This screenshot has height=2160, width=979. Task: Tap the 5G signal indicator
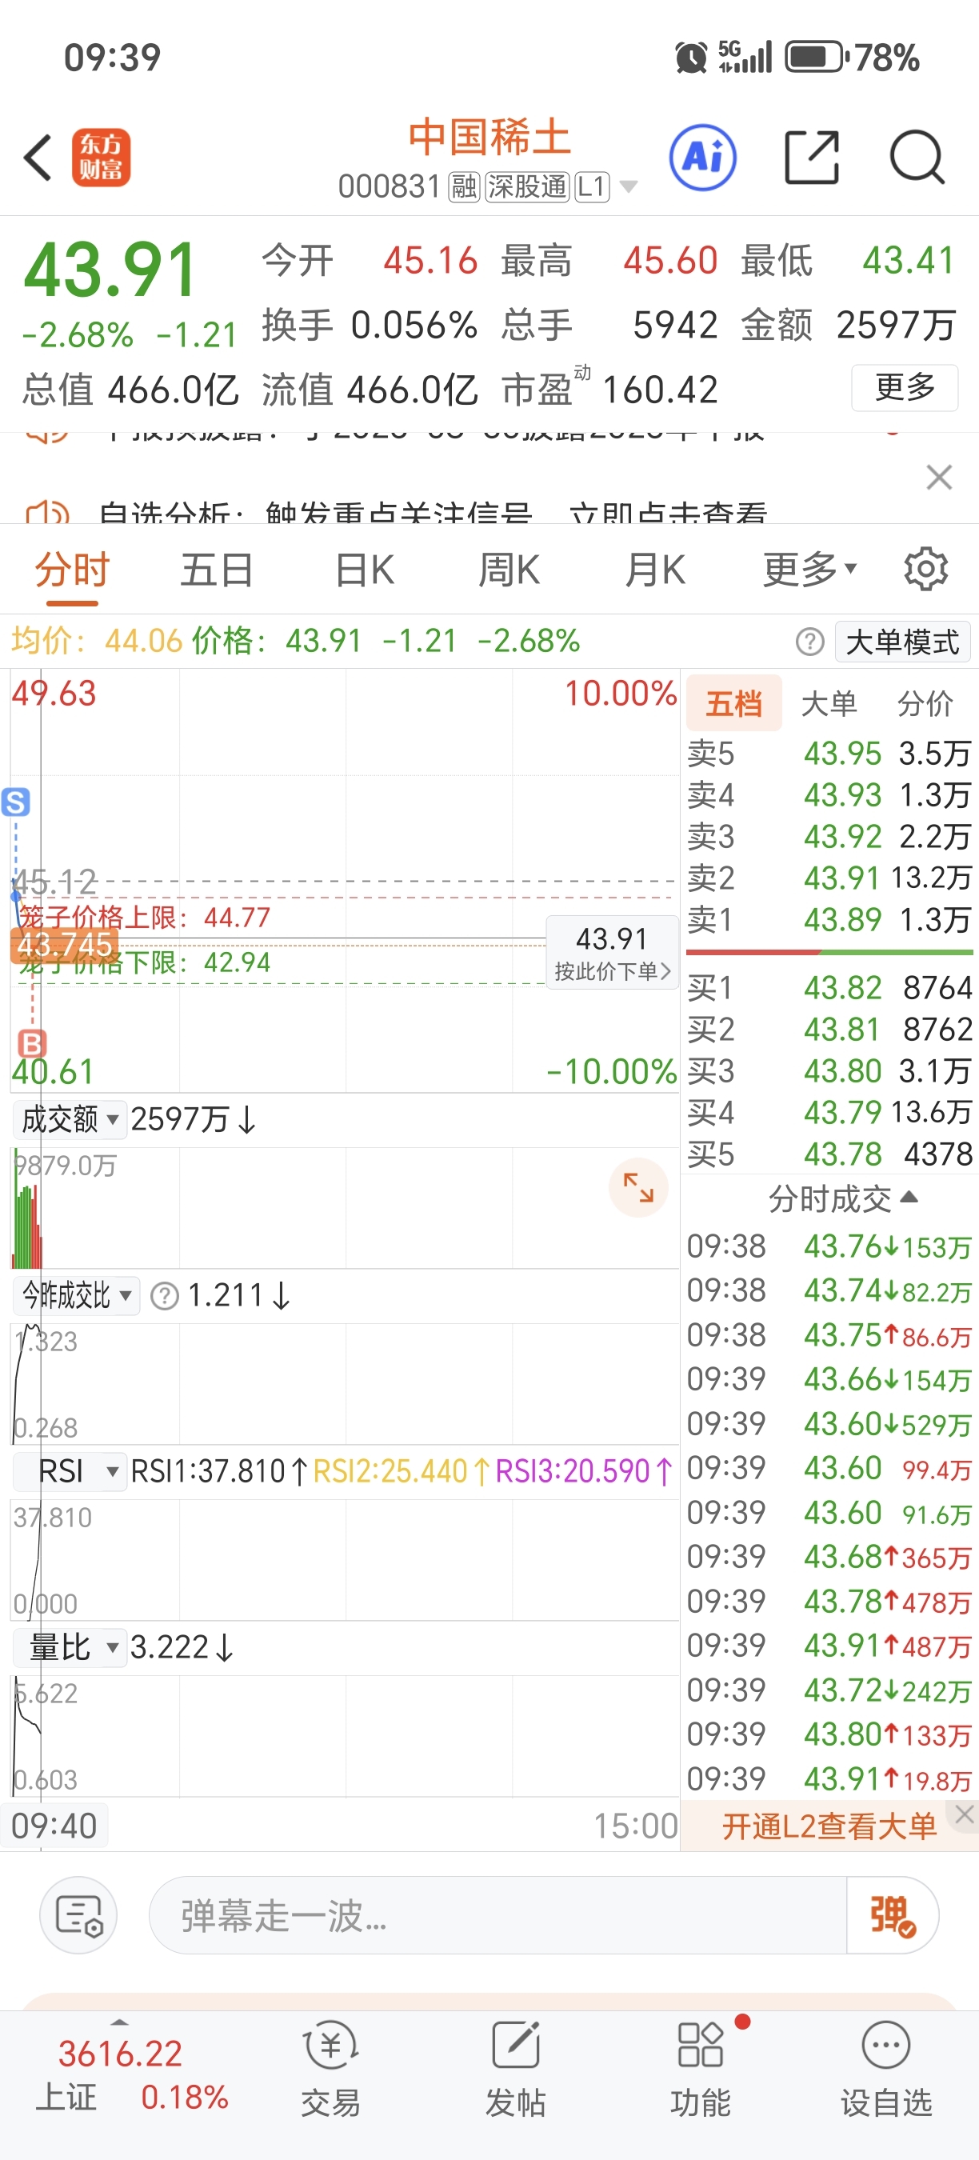[x=745, y=57]
